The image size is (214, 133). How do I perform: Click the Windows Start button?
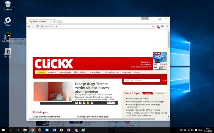pyautogui.click(x=4, y=130)
